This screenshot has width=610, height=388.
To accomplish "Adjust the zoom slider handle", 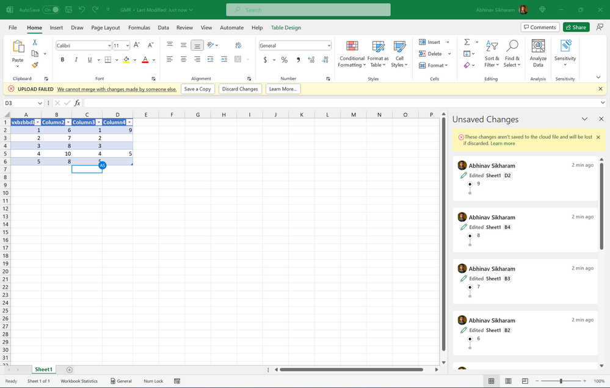I will pos(561,381).
